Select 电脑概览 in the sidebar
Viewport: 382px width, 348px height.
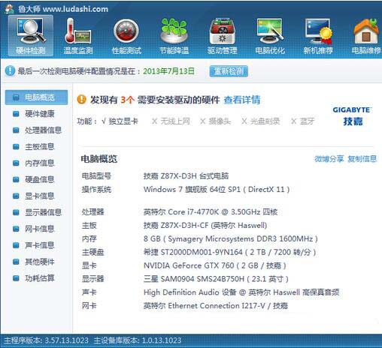click(x=36, y=97)
